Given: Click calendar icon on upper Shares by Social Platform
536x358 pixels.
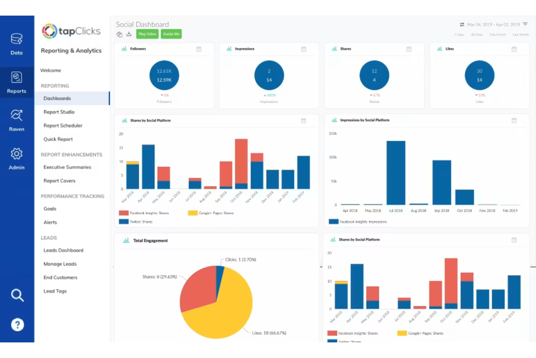Looking at the screenshot, I should [x=303, y=120].
